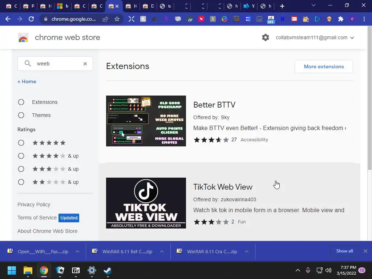Open the 'cr' extension icon in toolbar

(190, 19)
